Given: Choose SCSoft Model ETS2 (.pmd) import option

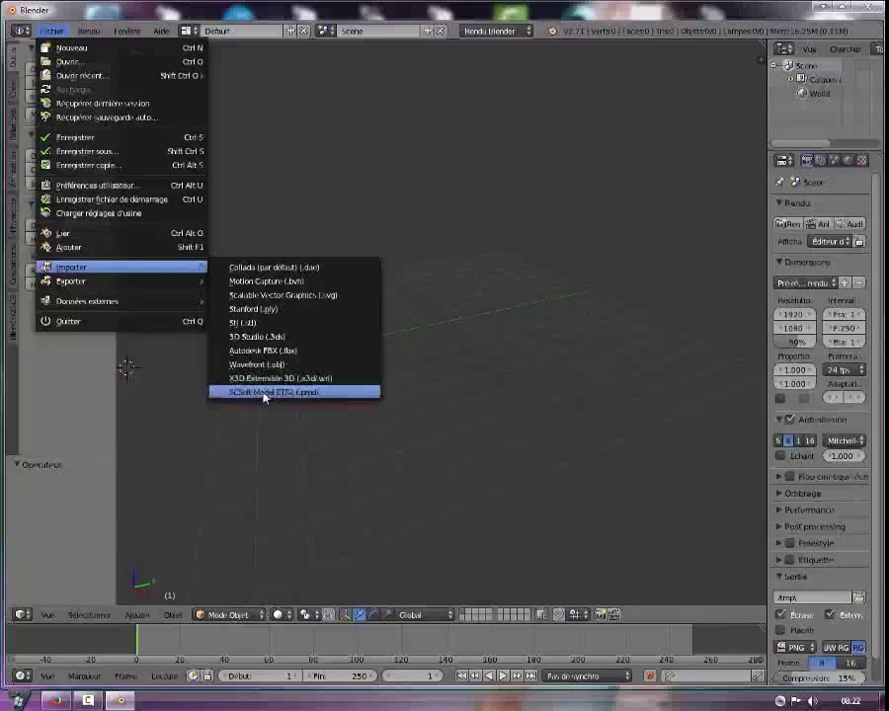Looking at the screenshot, I should [x=294, y=392].
